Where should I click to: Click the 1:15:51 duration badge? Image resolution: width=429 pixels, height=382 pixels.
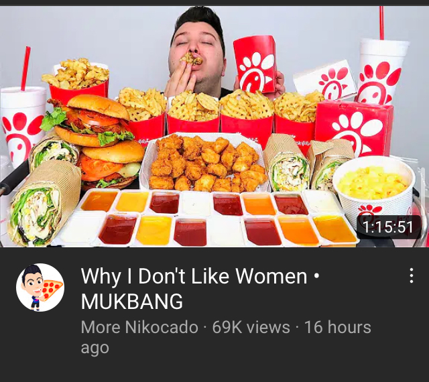point(388,227)
